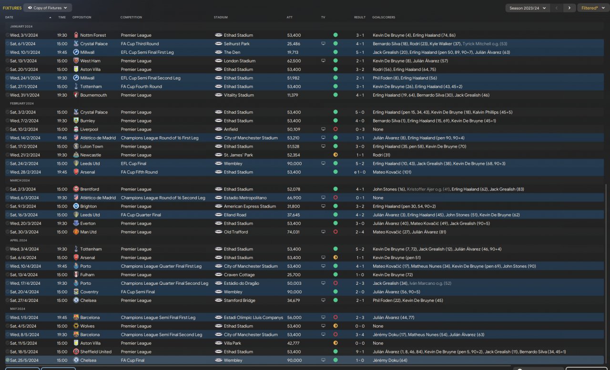
Task: Open the Filtered* filter dropdown
Action: [x=593, y=8]
